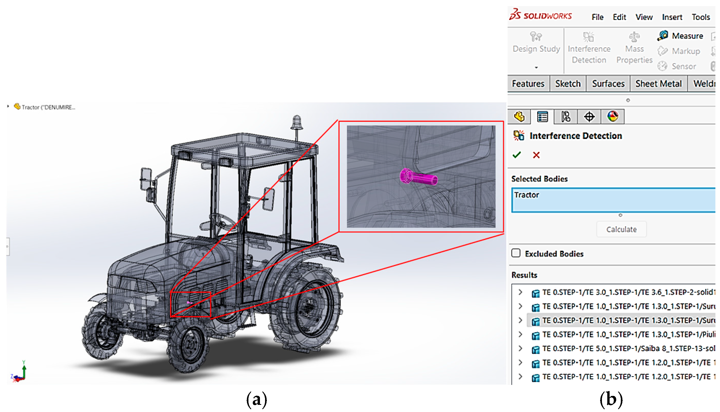720x412 pixels.
Task: Open the DimXpertManager crosshair tab
Action: click(589, 117)
